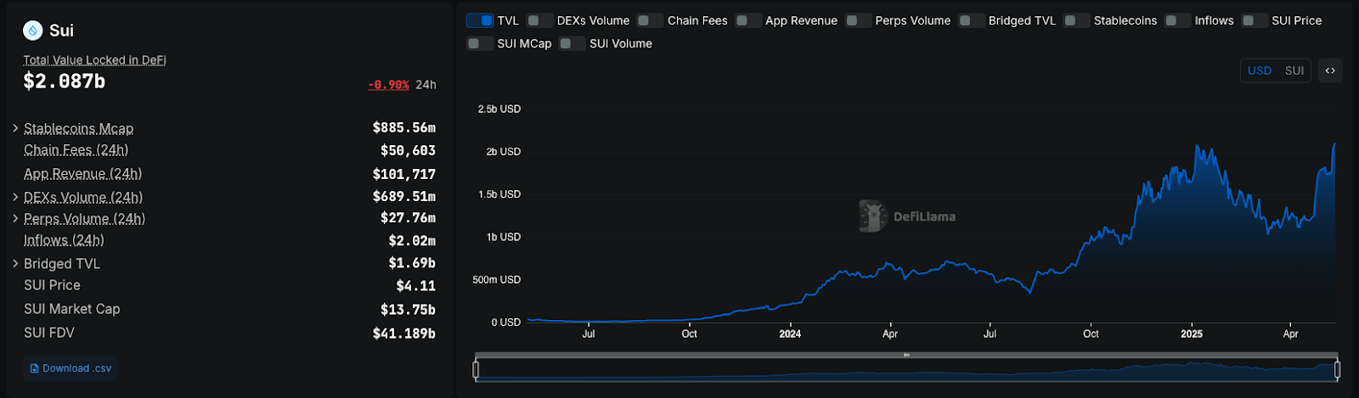
Task: Turn on the SUI Price toggle
Action: 1255,20
